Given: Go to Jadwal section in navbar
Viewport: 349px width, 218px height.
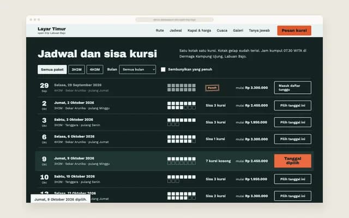Looking at the screenshot, I should click(176, 31).
